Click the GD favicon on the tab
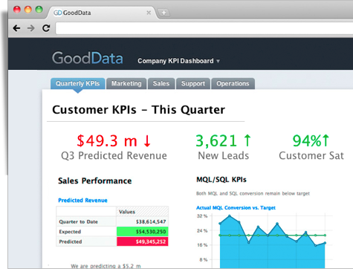Image resolution: width=353 pixels, height=269 pixels. click(x=57, y=13)
